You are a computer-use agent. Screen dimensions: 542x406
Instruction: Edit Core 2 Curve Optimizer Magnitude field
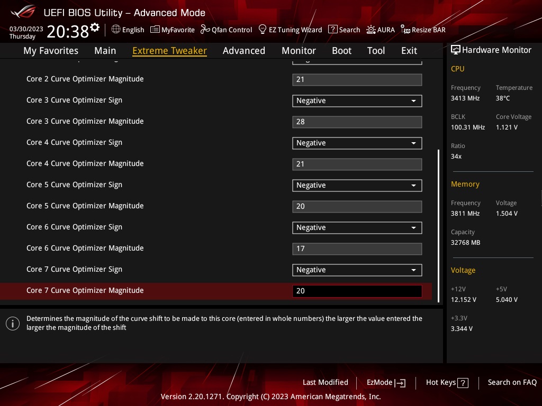[357, 80]
